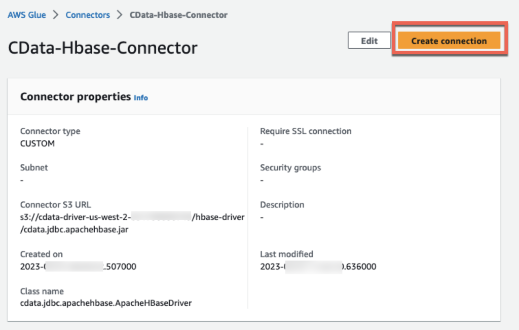Click the Connector S3 URL path text
Image resolution: width=519 pixels, height=330 pixels.
tap(132, 223)
